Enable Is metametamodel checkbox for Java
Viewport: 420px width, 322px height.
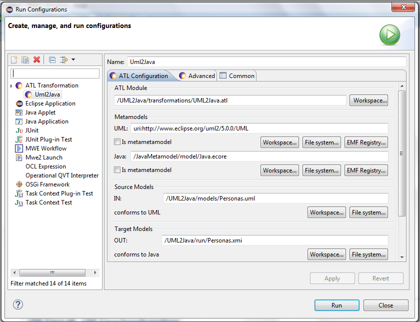click(x=117, y=169)
